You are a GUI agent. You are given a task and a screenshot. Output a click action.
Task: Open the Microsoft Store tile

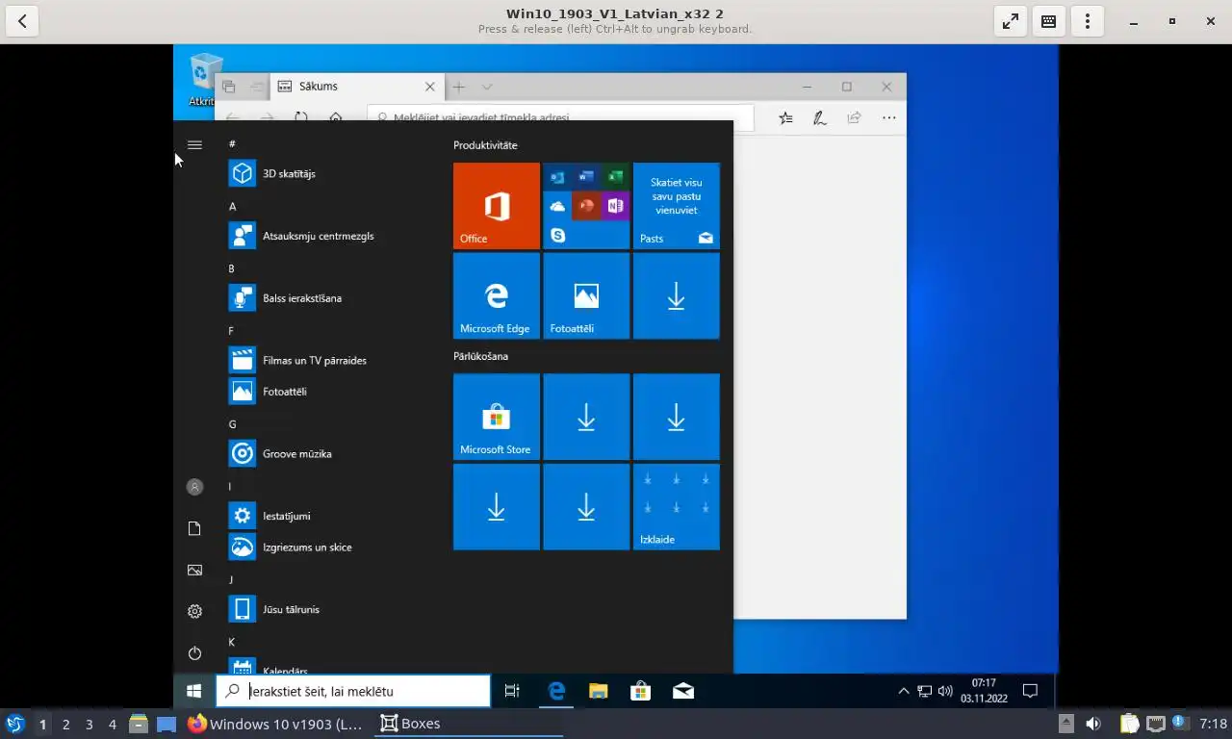pos(497,417)
